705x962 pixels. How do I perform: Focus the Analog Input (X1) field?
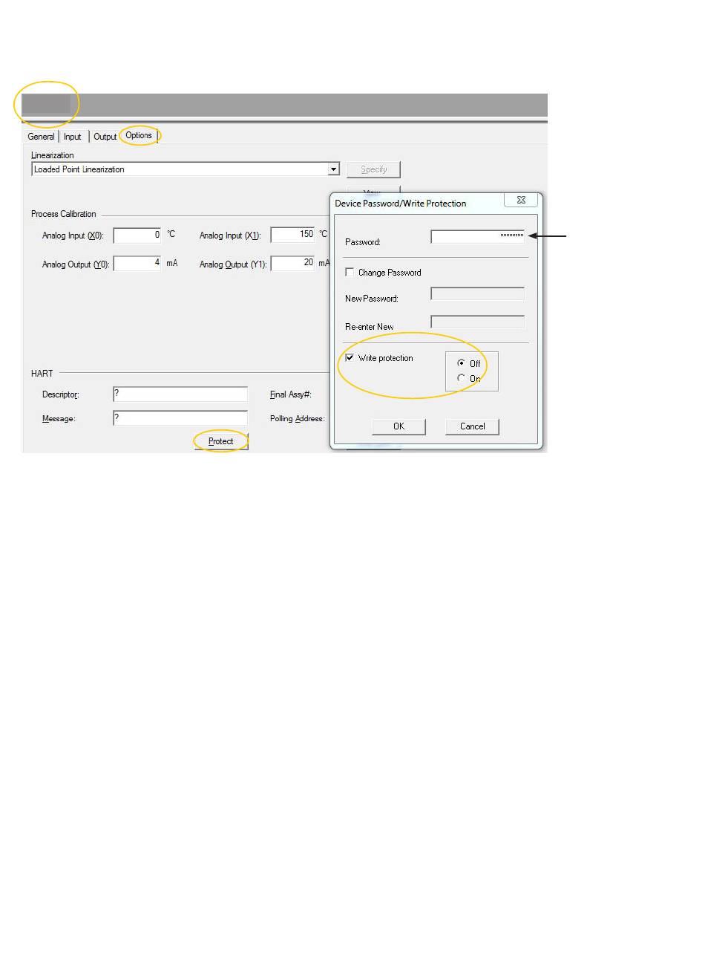tap(292, 235)
